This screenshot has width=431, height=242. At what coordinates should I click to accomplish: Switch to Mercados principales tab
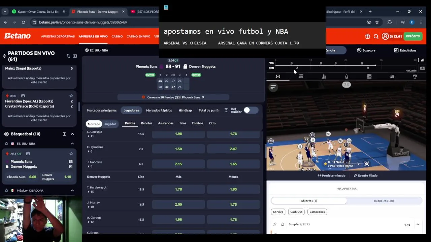(x=102, y=110)
